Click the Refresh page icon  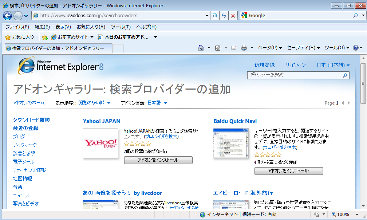point(224,16)
